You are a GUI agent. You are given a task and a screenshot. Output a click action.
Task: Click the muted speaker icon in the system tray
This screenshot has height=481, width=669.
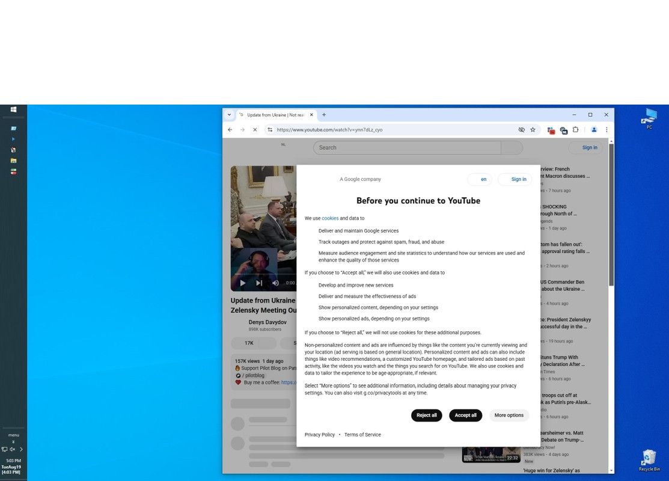(x=13, y=449)
